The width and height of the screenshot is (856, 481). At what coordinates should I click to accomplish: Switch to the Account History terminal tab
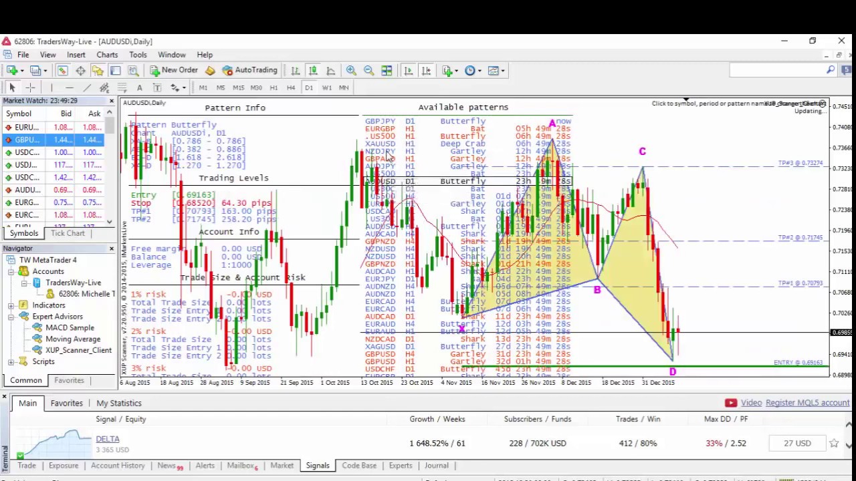click(118, 466)
